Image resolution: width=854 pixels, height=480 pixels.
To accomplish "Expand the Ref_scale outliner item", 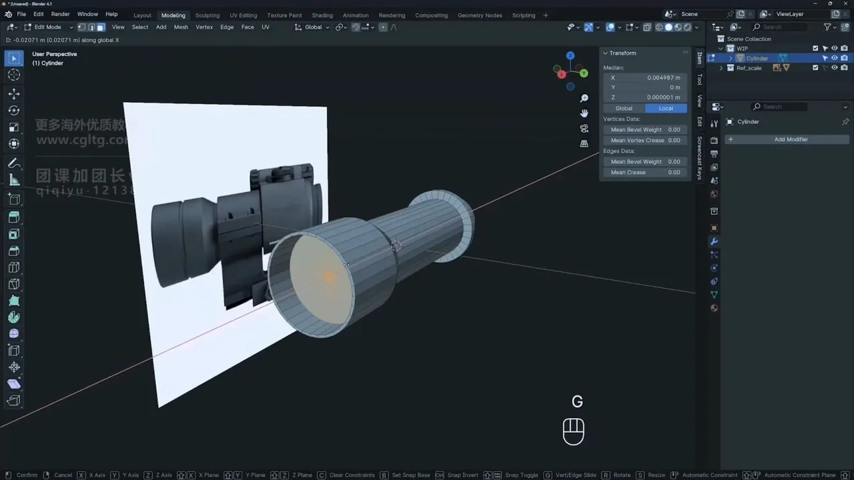I will tap(721, 68).
